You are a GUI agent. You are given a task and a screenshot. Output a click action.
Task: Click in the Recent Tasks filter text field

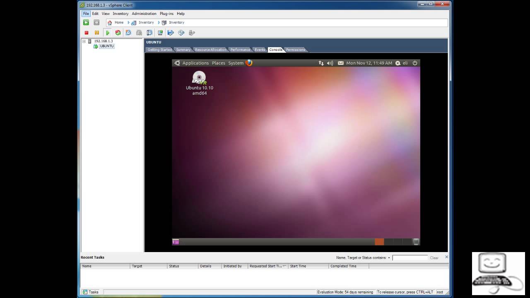point(410,258)
